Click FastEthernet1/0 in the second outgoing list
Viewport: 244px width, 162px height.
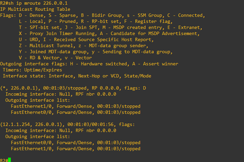point(31,149)
